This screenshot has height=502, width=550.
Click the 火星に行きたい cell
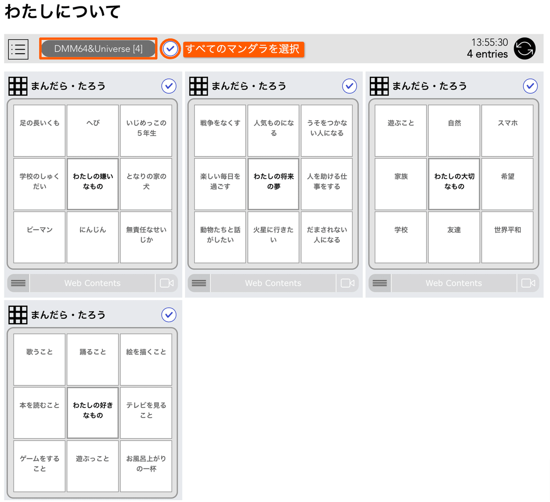point(274,237)
